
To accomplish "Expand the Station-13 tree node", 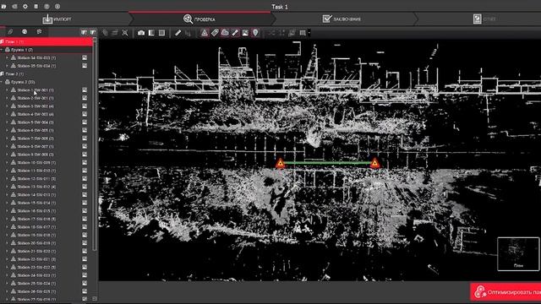I will [7, 187].
